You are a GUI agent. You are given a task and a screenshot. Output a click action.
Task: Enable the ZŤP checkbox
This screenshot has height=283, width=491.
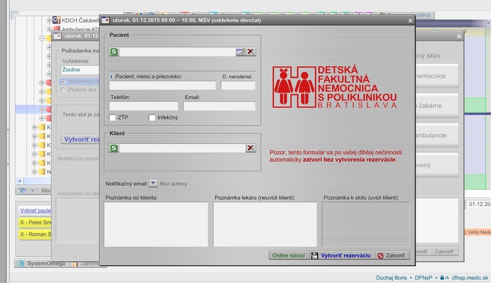point(112,118)
